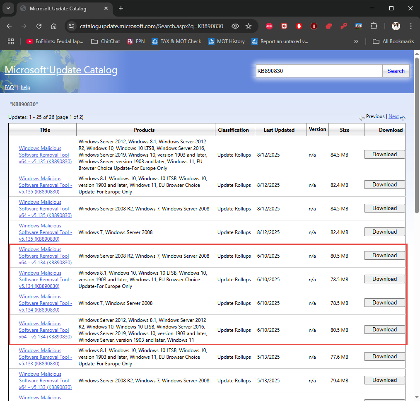Download the 84.5 MB v5.135 x64 first row

pos(384,155)
